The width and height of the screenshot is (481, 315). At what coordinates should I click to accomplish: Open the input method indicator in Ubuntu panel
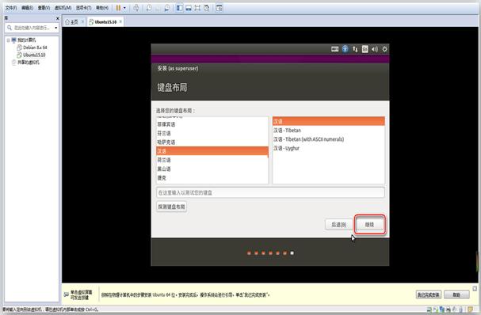(x=365, y=49)
